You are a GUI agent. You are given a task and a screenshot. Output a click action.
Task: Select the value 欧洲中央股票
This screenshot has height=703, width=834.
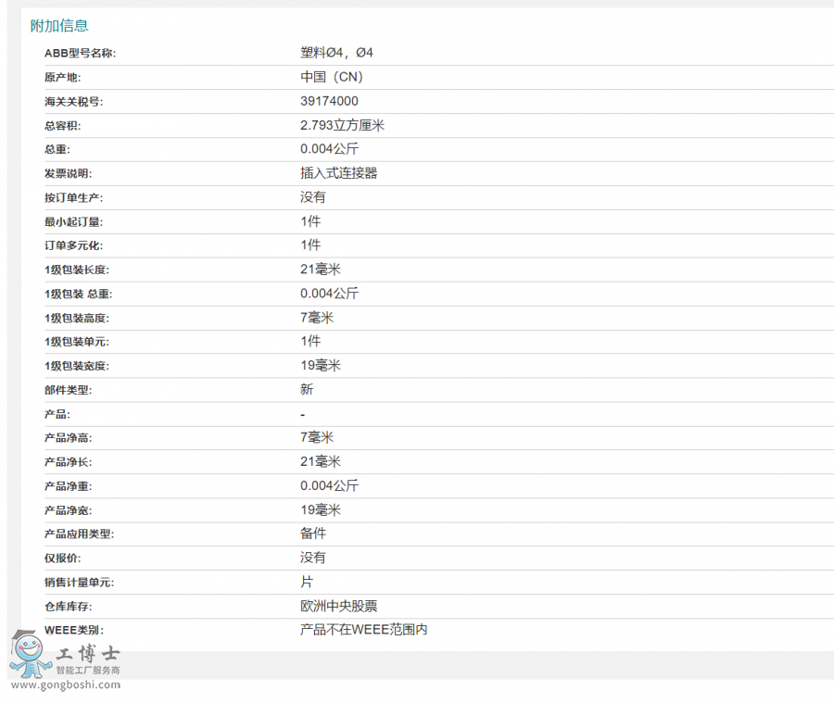339,607
